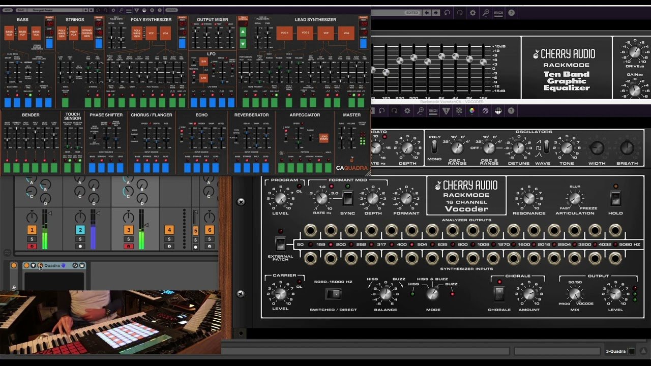
Task: Click the OSC 1 RANGE knob
Action: [457, 148]
